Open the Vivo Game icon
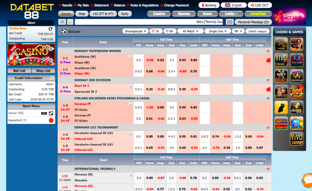The image size is (312, 191). coord(296,139)
